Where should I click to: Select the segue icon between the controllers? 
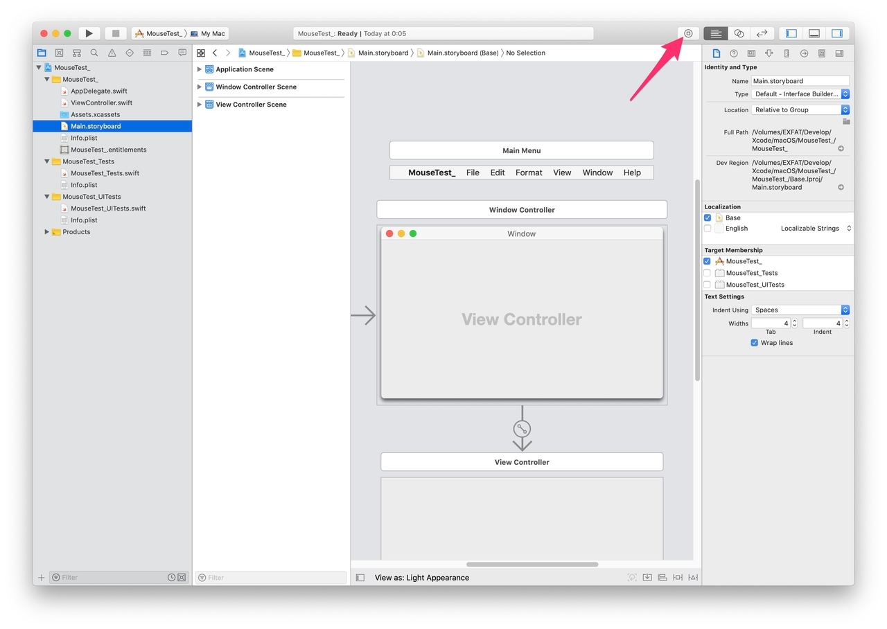point(522,429)
